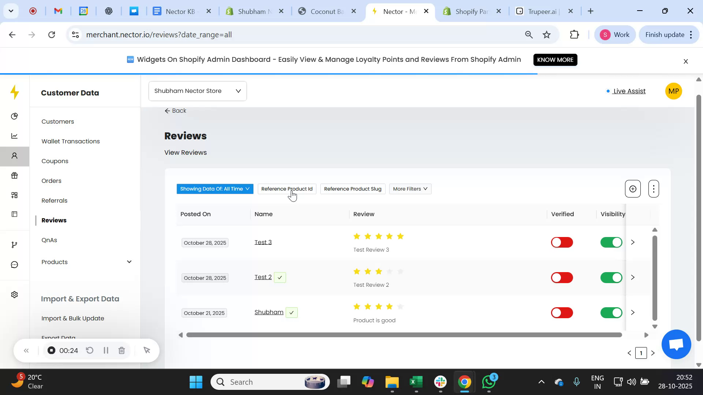Expand the Showing Data Of: All Time filter
The image size is (703, 395).
[x=215, y=189]
